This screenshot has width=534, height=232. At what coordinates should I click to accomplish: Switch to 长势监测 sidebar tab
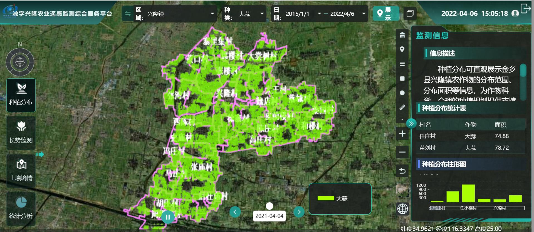click(21, 133)
